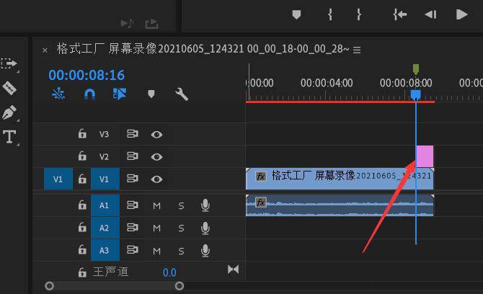Mute audio track A1
Image resolution: width=483 pixels, height=294 pixels.
pos(156,206)
